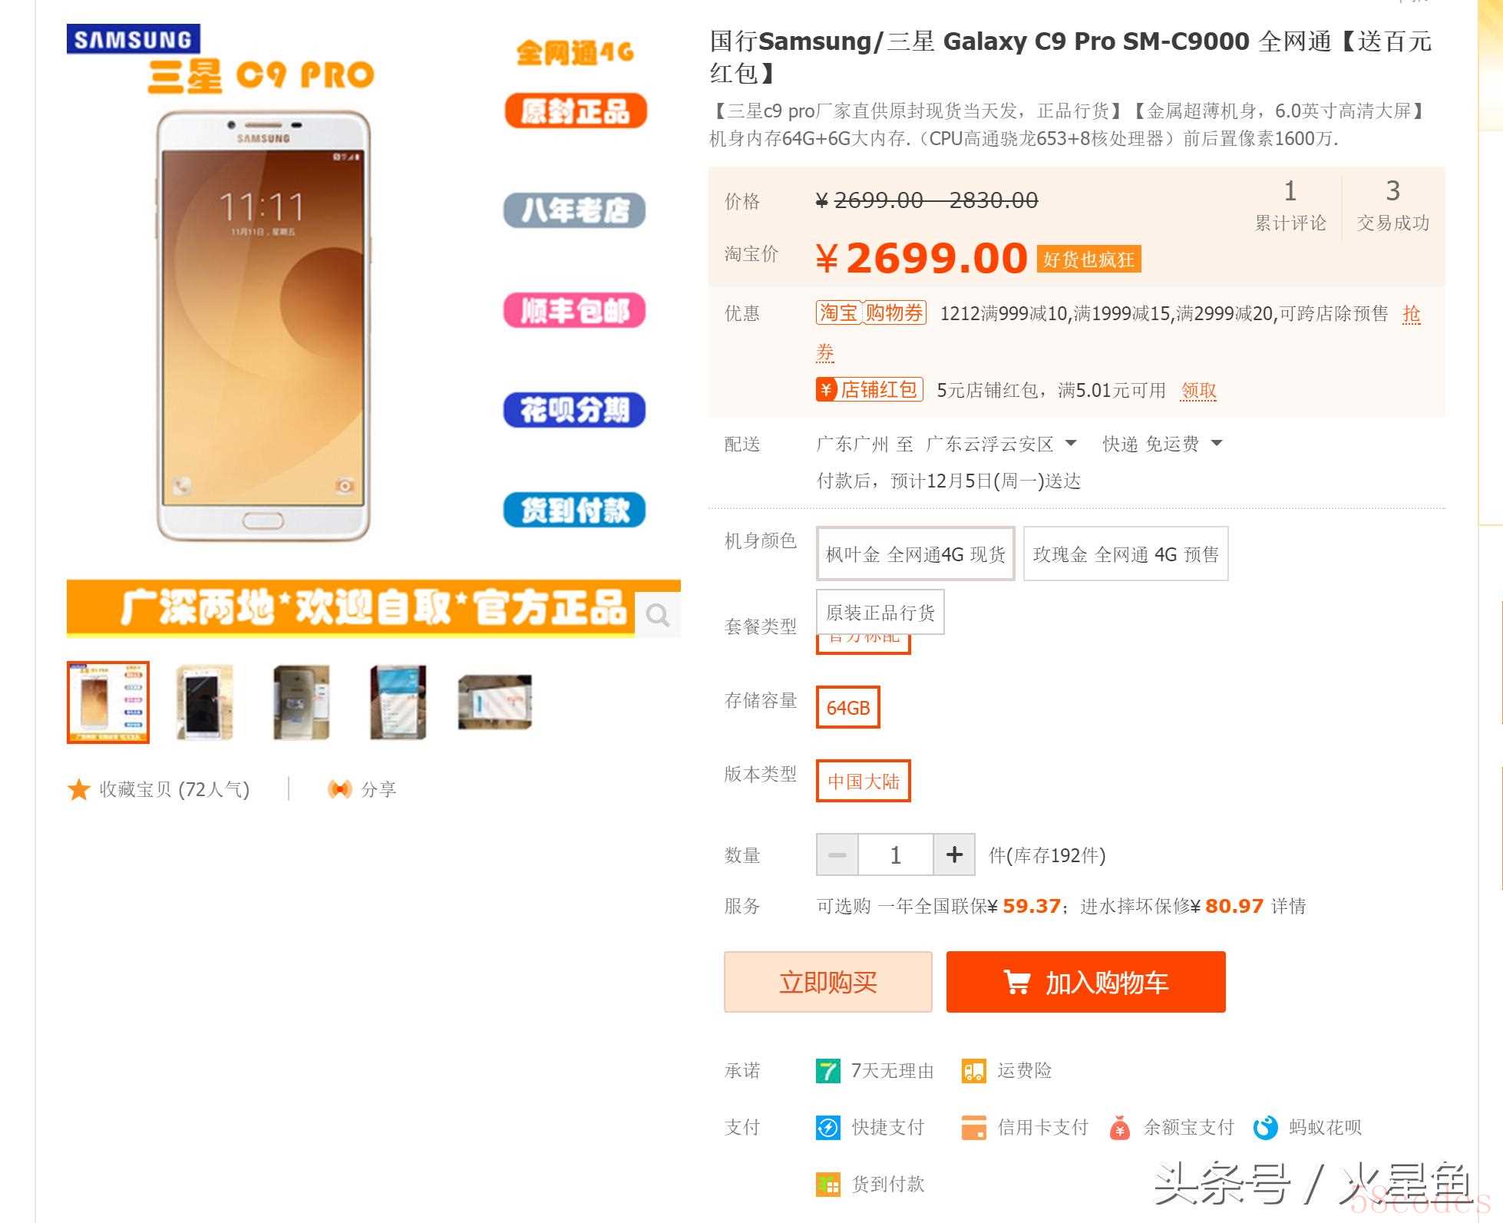Select 玫瑰金 全网通 4G 预售 color option
Viewport: 1503px width, 1223px height.
click(x=1126, y=554)
